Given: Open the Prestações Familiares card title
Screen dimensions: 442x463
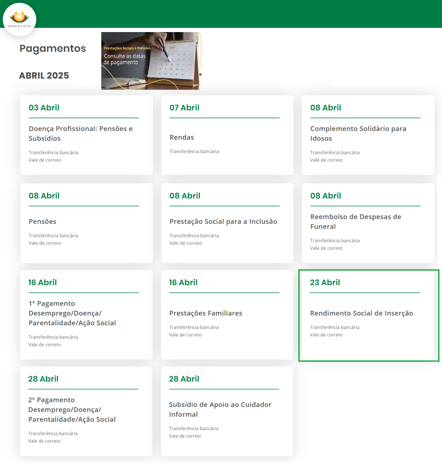Looking at the screenshot, I should pos(206,313).
